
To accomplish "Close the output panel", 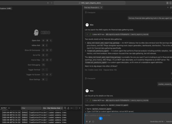I will (x=79, y=108).
